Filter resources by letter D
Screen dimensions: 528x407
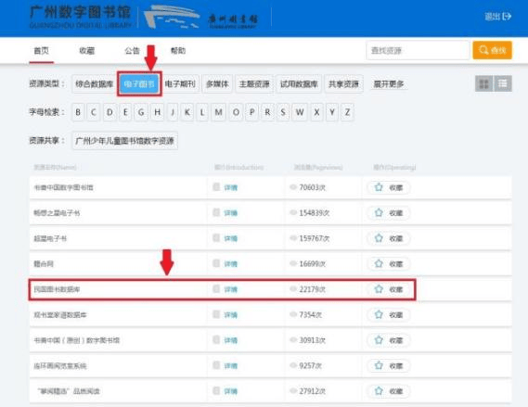pyautogui.click(x=109, y=112)
